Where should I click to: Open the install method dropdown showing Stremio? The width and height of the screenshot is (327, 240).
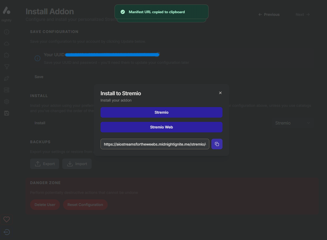(x=292, y=123)
